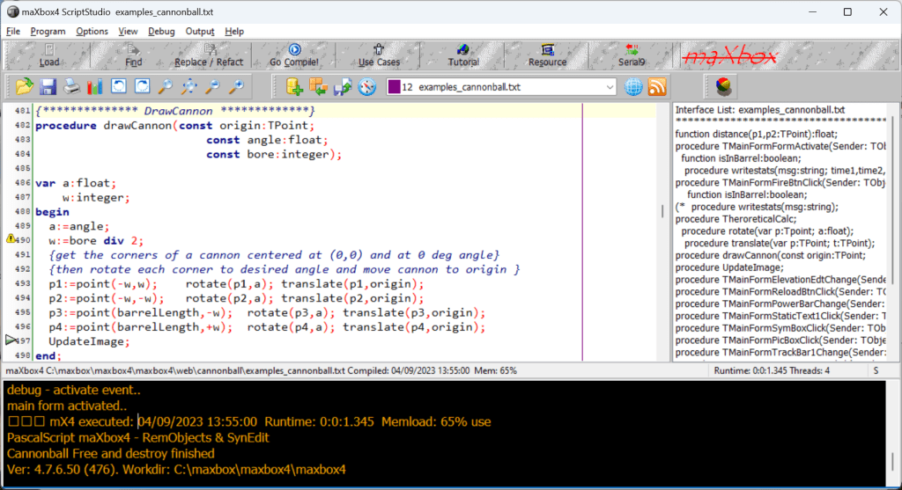Click the open file folder icon
This screenshot has height=490, width=902.
coord(24,86)
